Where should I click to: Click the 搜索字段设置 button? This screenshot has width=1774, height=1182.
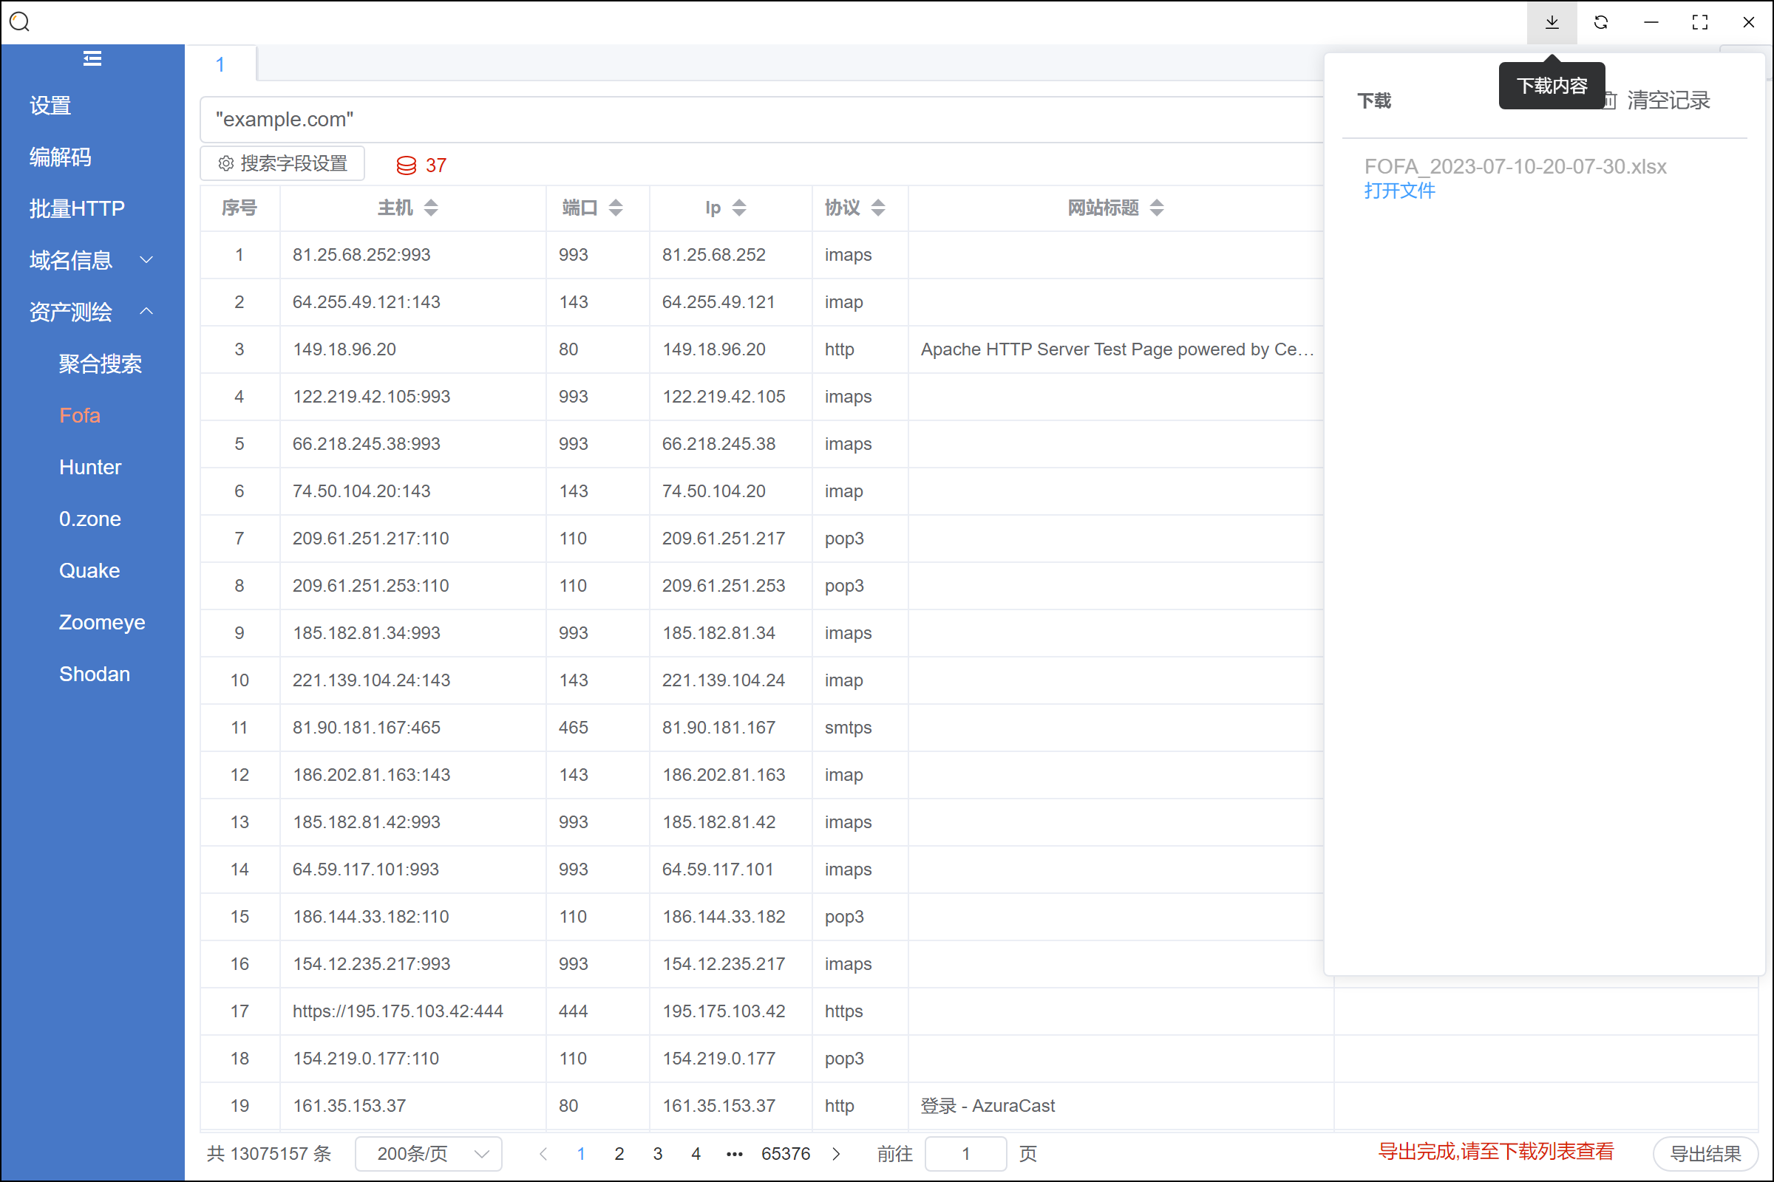[282, 163]
